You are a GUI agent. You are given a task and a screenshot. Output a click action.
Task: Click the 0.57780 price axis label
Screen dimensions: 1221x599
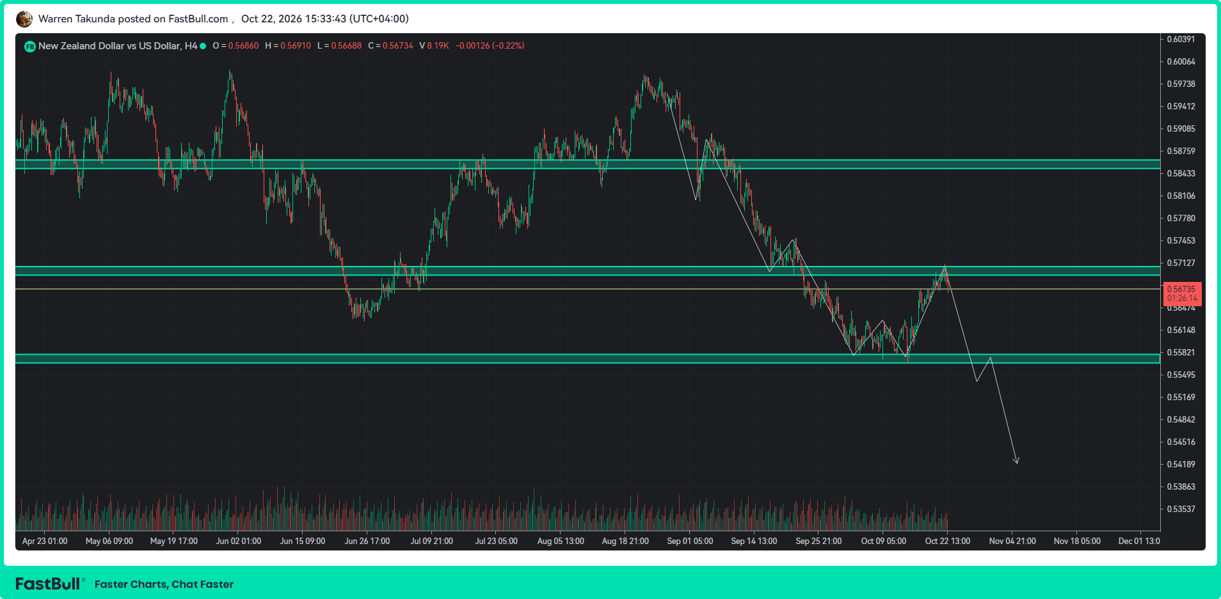point(1181,218)
